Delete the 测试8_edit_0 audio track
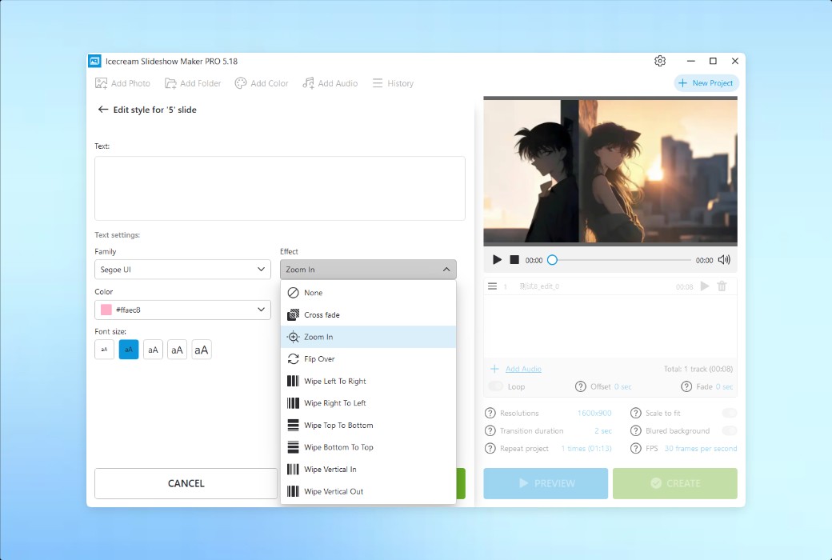Image resolution: width=832 pixels, height=560 pixels. 722,286
